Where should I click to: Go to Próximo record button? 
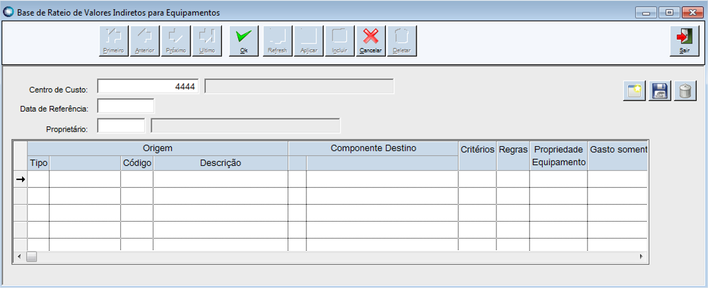[x=176, y=41]
